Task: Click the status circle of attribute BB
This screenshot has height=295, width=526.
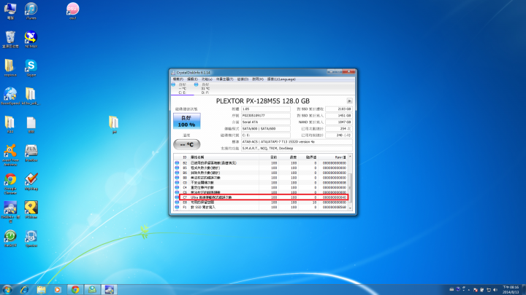Action: 177,178
